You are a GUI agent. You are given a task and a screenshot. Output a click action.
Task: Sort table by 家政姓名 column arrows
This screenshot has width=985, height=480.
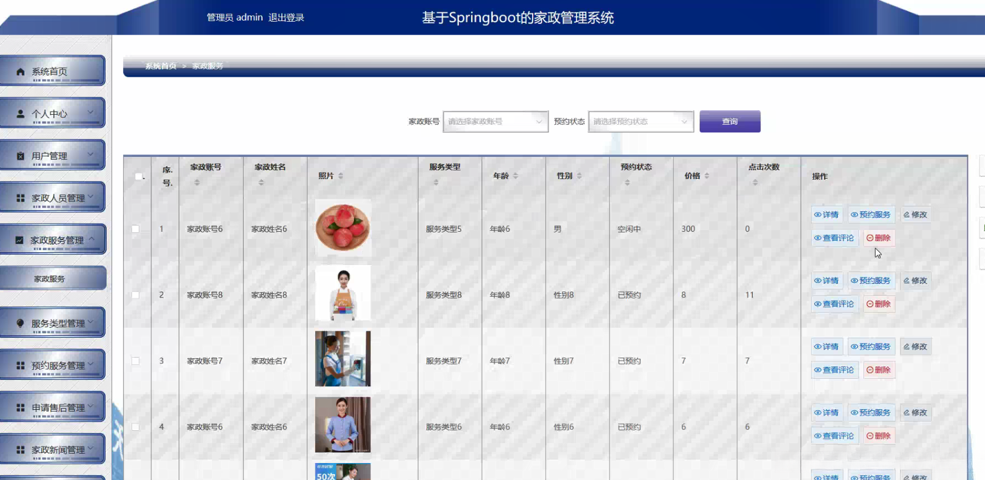[261, 183]
